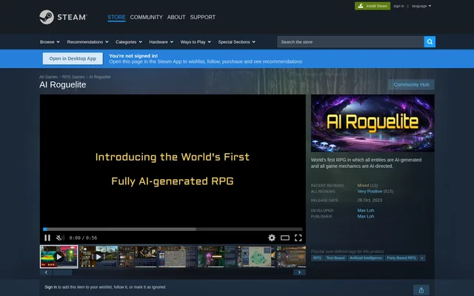
Task: Show next media thumbnails with right arrow
Action: pyautogui.click(x=299, y=272)
